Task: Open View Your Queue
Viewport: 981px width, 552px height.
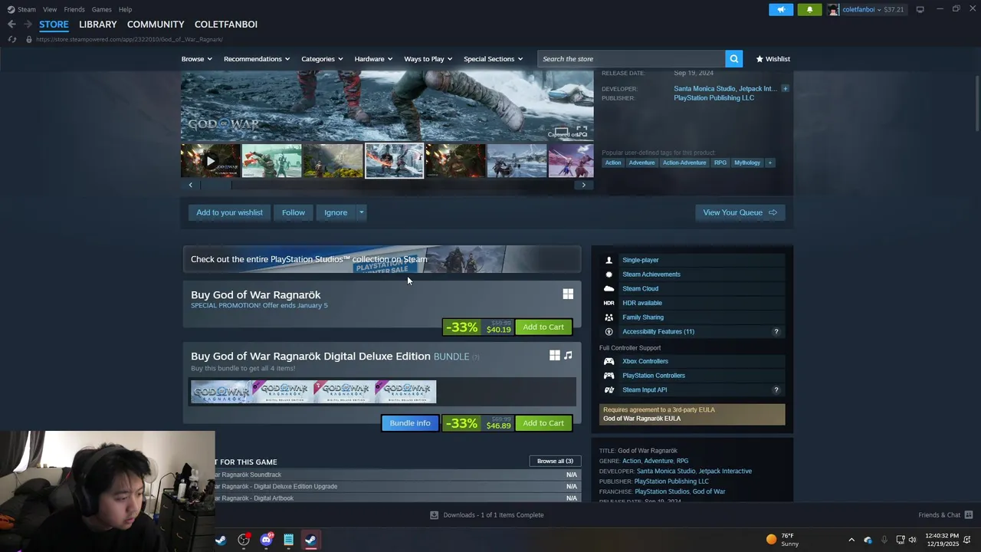Action: (740, 212)
